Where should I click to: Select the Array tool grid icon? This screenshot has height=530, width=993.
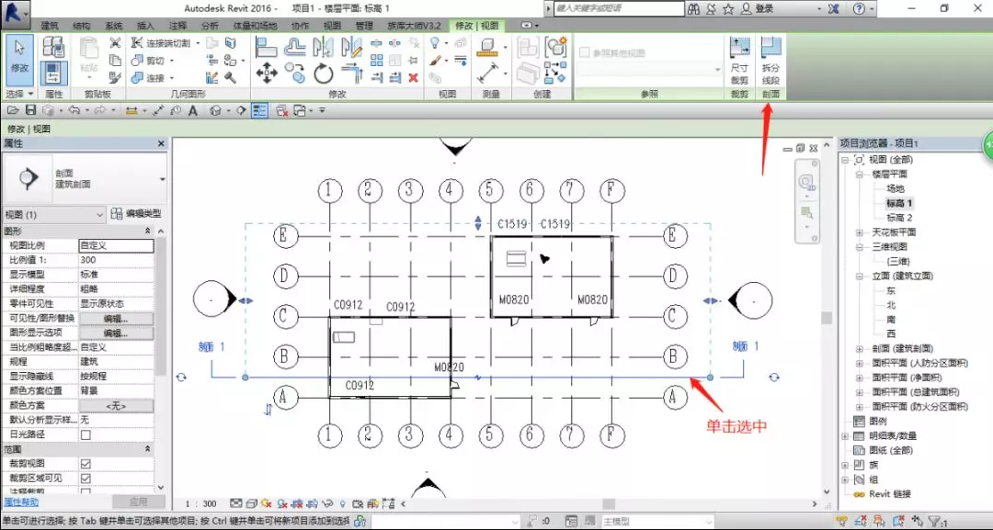[x=377, y=60]
